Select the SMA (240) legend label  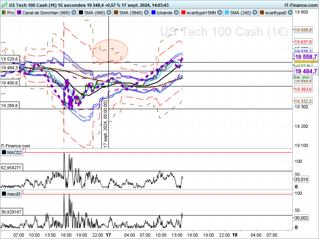pos(240,13)
